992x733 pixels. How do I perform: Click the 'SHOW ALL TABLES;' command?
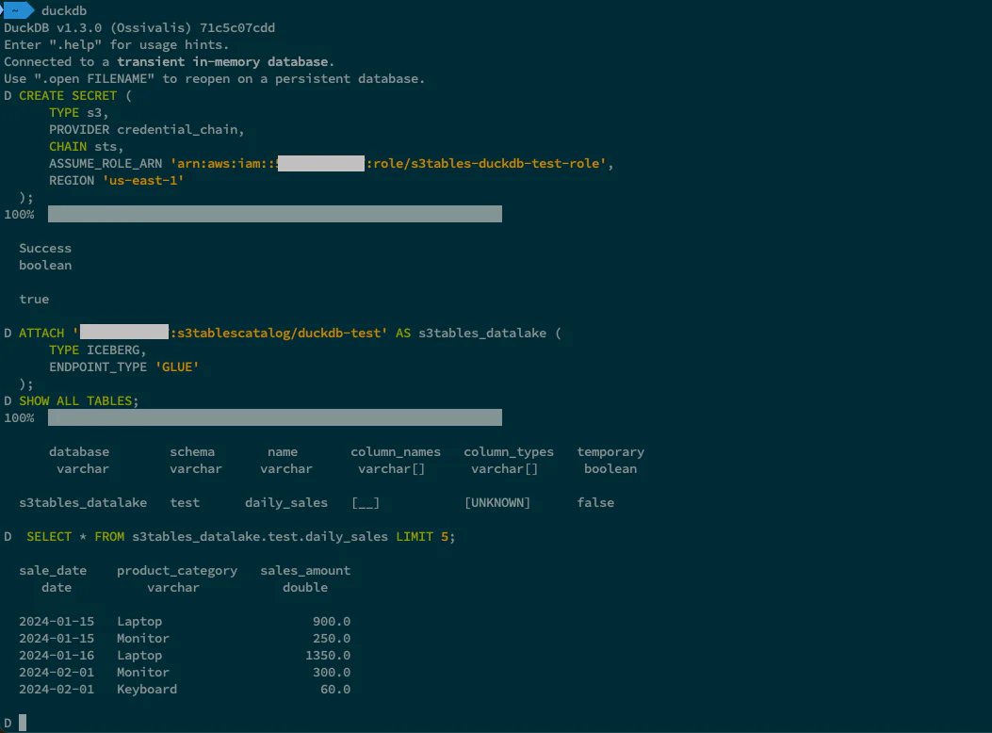78,401
